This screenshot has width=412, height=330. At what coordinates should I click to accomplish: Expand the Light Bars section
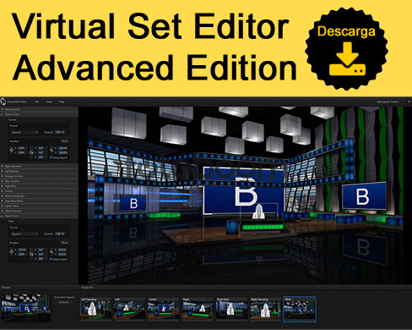39,186
